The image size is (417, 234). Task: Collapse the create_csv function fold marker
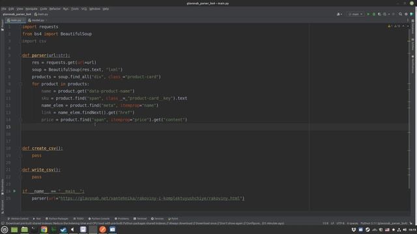coord(21,148)
